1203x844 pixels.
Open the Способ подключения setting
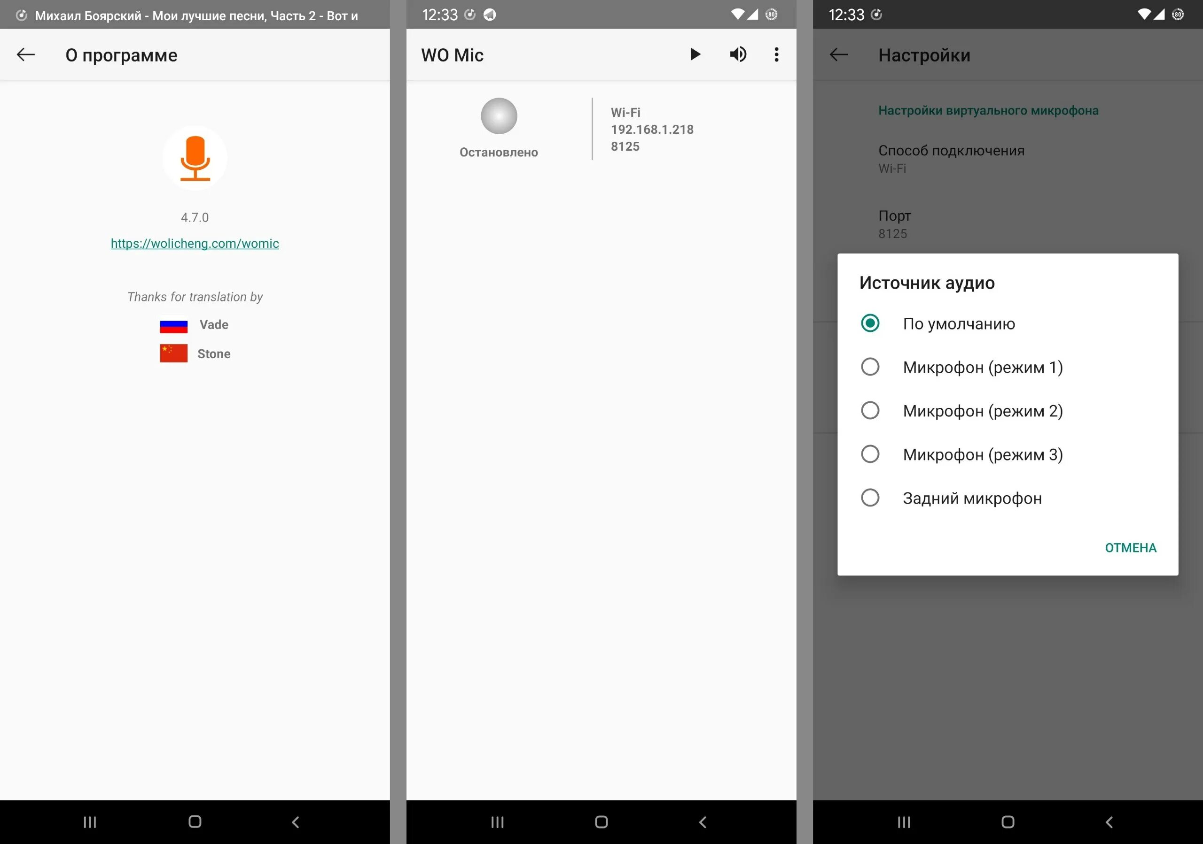tap(1008, 159)
